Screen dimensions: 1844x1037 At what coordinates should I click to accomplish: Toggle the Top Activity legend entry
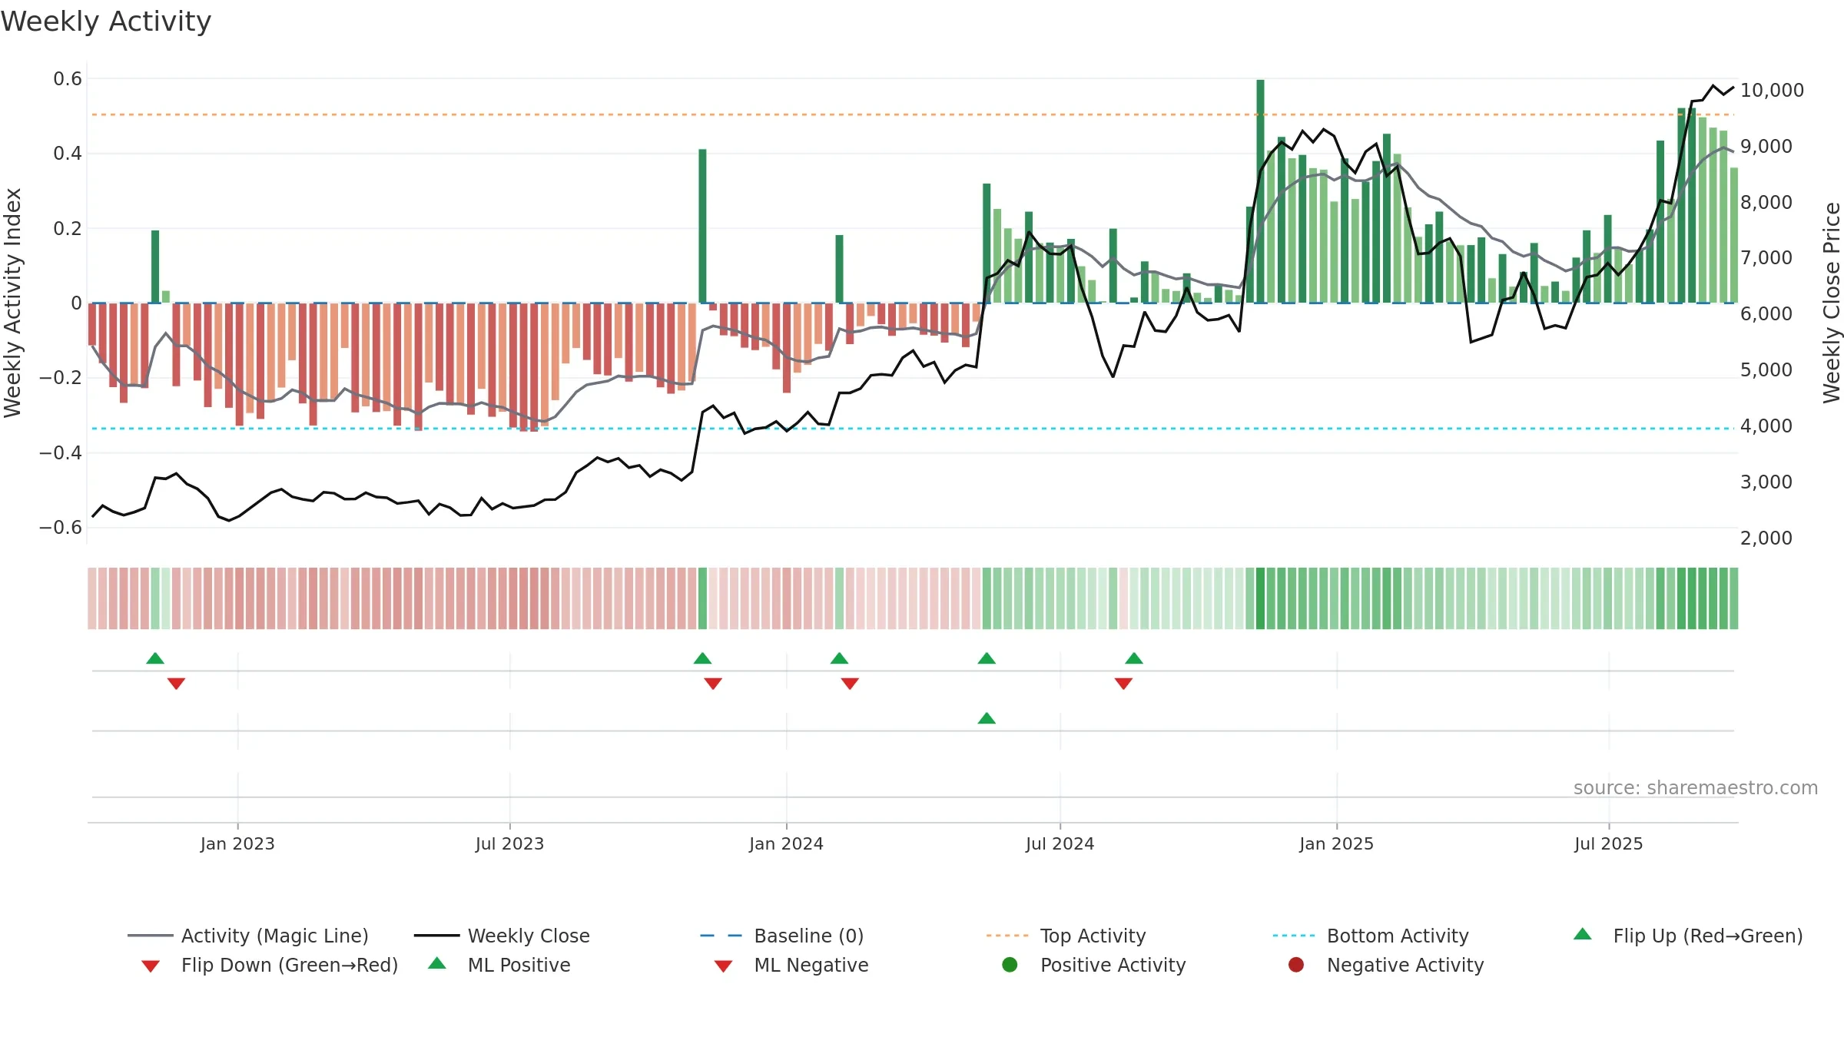point(1066,936)
